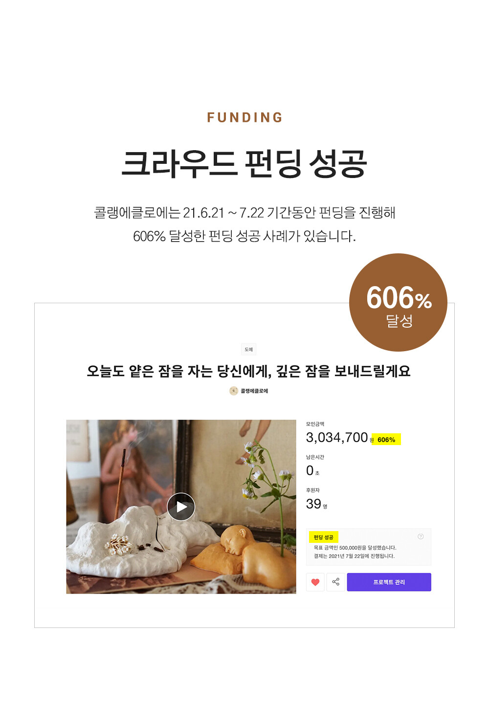Click the 모인금액 label
This screenshot has width=489, height=716.
coord(315,424)
